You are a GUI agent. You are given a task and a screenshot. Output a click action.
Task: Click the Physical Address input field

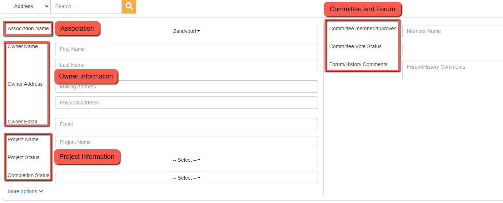tap(186, 103)
